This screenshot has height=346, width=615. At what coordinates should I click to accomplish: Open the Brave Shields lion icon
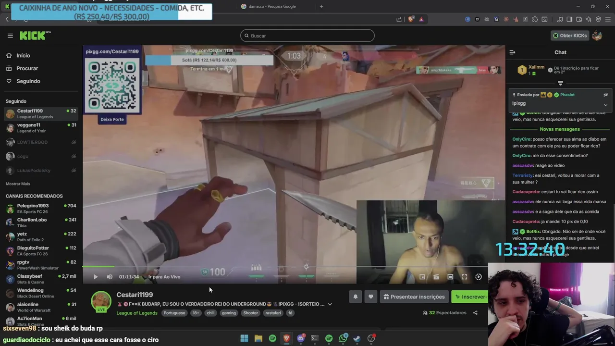411,19
